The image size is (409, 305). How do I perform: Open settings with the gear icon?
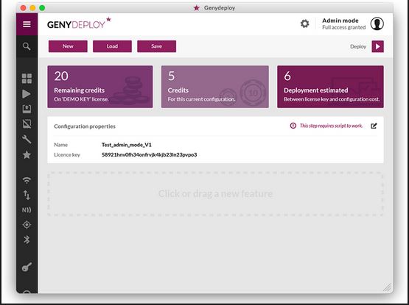point(304,24)
